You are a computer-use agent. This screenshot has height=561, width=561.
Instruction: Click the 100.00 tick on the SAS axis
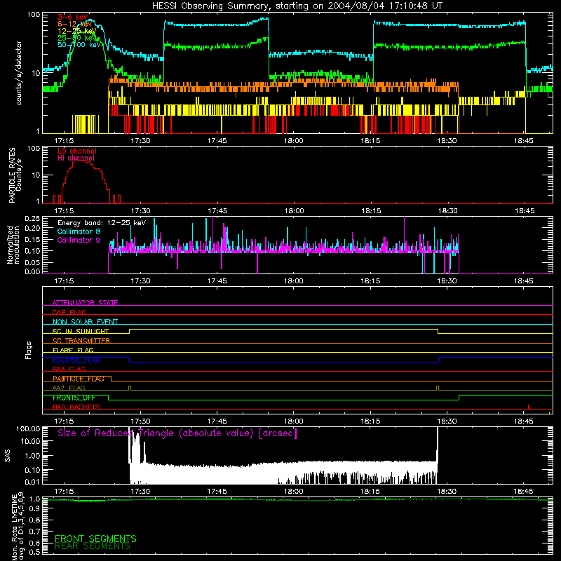(28, 429)
